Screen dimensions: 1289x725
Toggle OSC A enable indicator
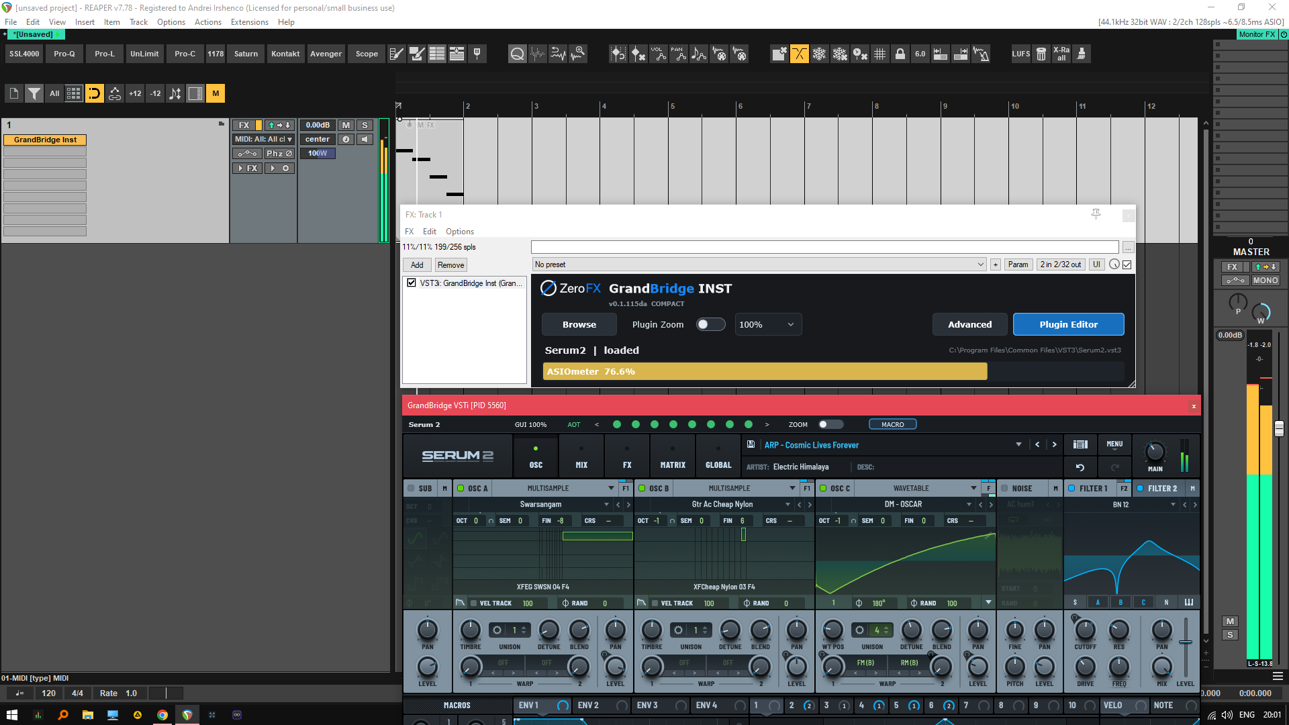pos(461,488)
